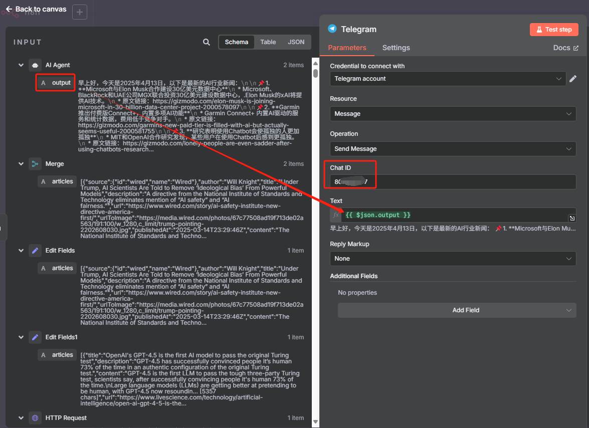Click the Edit Fields1 pencil icon
The width and height of the screenshot is (589, 428).
[35, 337]
